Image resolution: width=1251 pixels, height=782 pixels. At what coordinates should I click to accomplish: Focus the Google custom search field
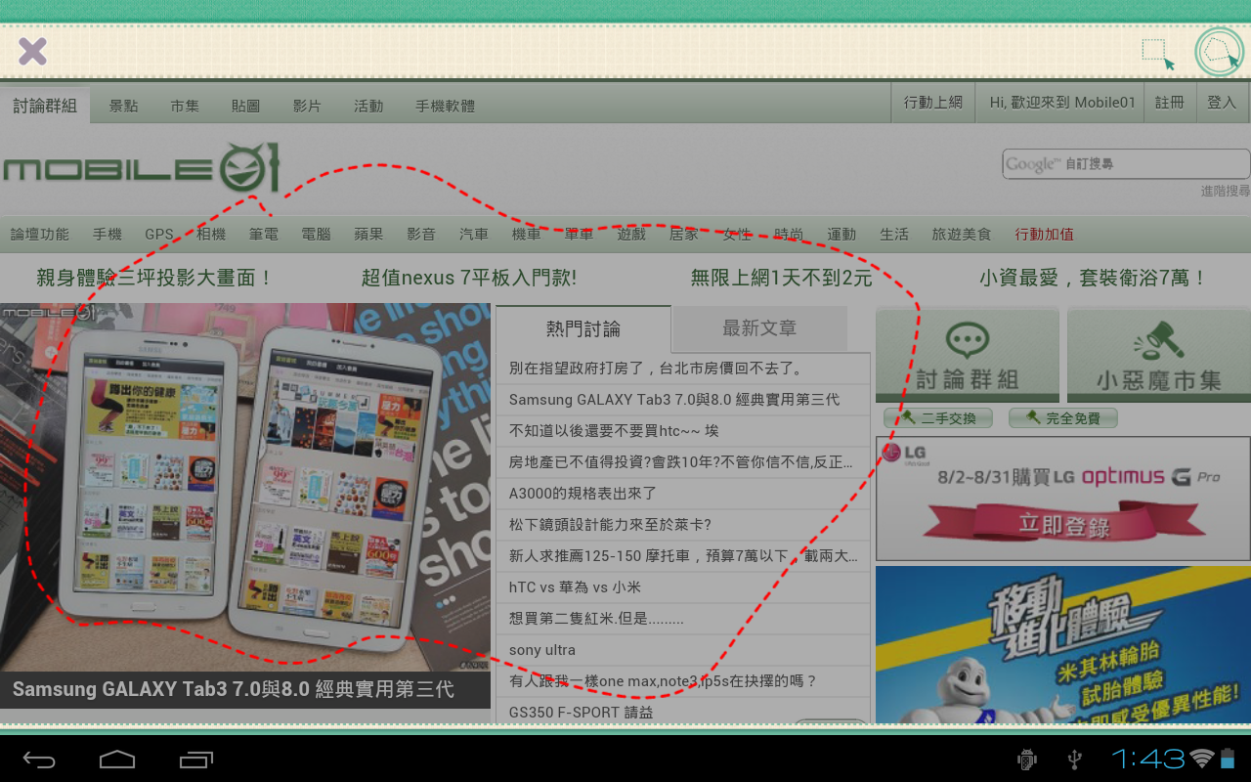click(1126, 163)
